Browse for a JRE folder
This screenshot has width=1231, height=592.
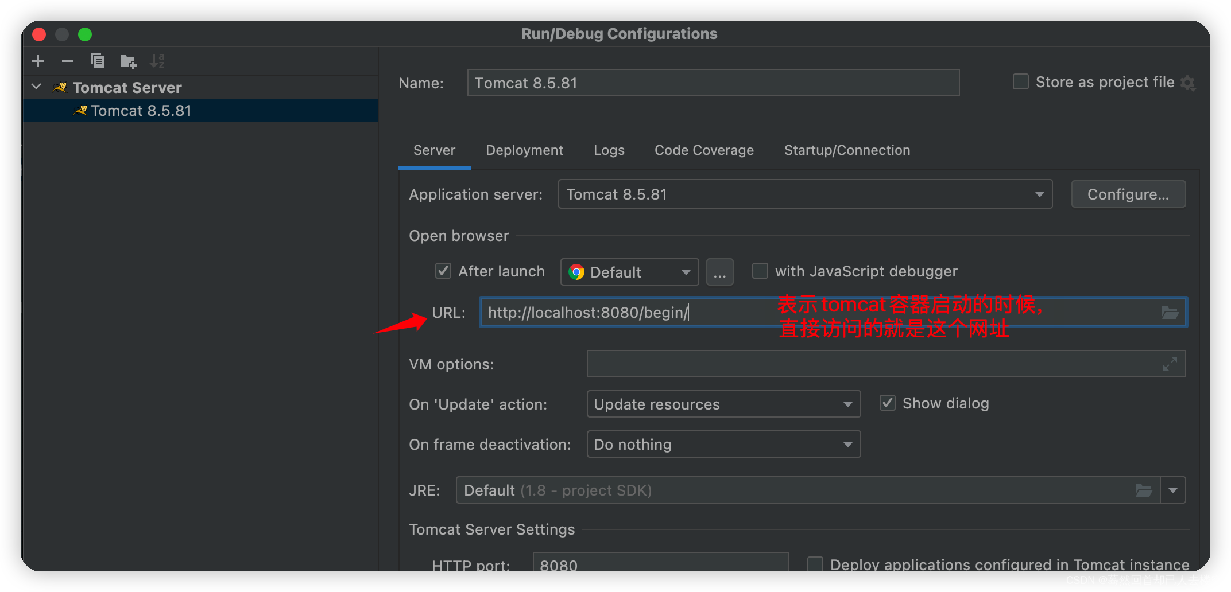[1143, 490]
